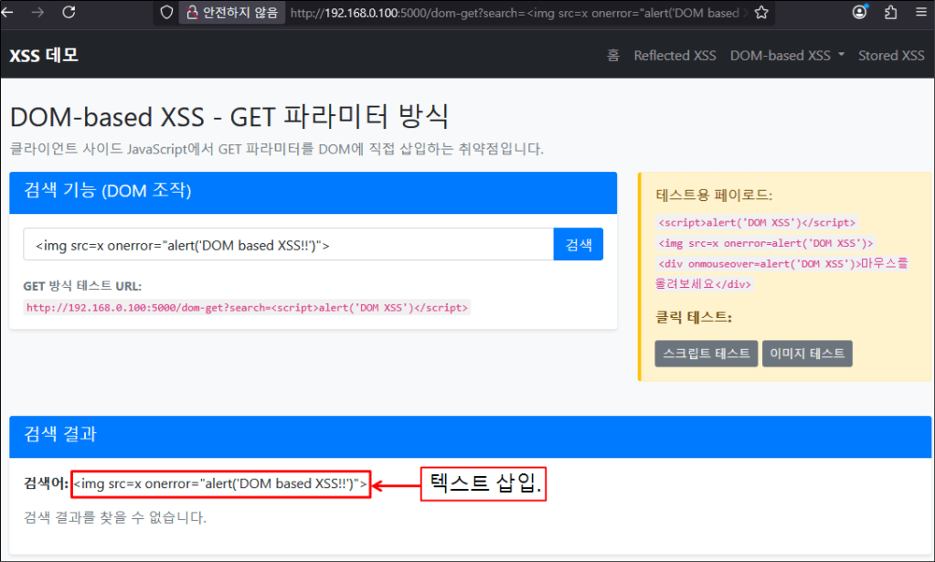Click into the search text input field
The height and width of the screenshot is (562, 935).
point(288,245)
